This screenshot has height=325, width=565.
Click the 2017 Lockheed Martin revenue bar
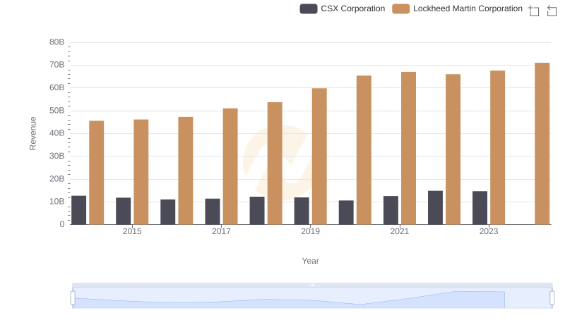(x=230, y=166)
